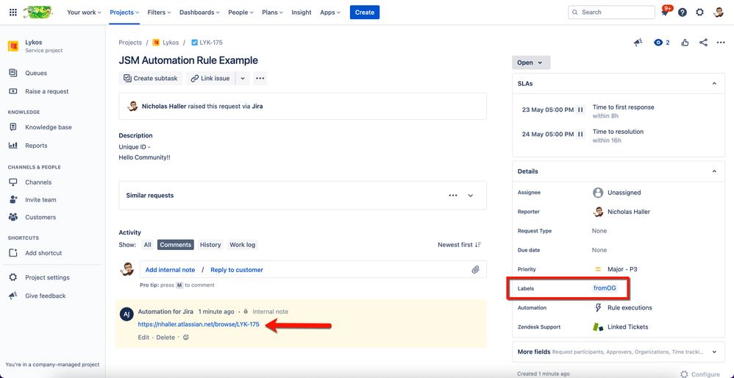Click Reply to customer
Image resolution: width=734 pixels, height=378 pixels.
[x=237, y=270]
